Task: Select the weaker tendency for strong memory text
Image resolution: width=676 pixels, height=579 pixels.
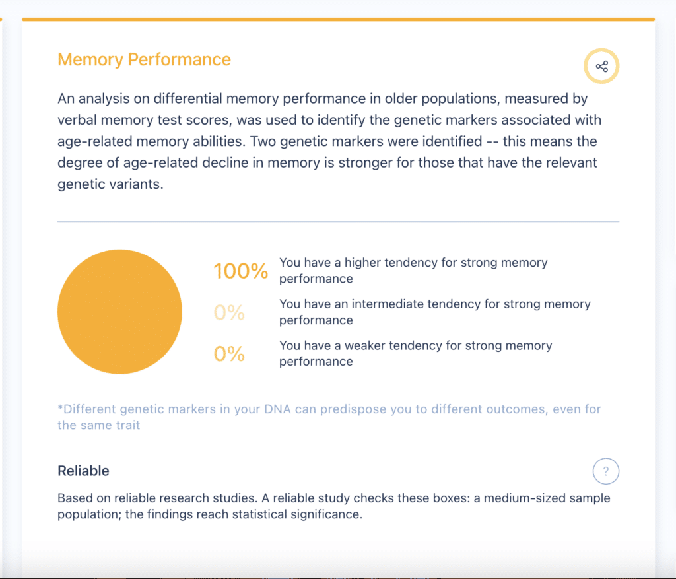Action: coord(416,353)
